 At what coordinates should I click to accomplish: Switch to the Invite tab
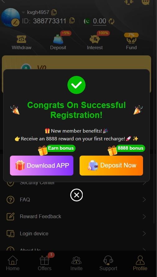[76, 263]
